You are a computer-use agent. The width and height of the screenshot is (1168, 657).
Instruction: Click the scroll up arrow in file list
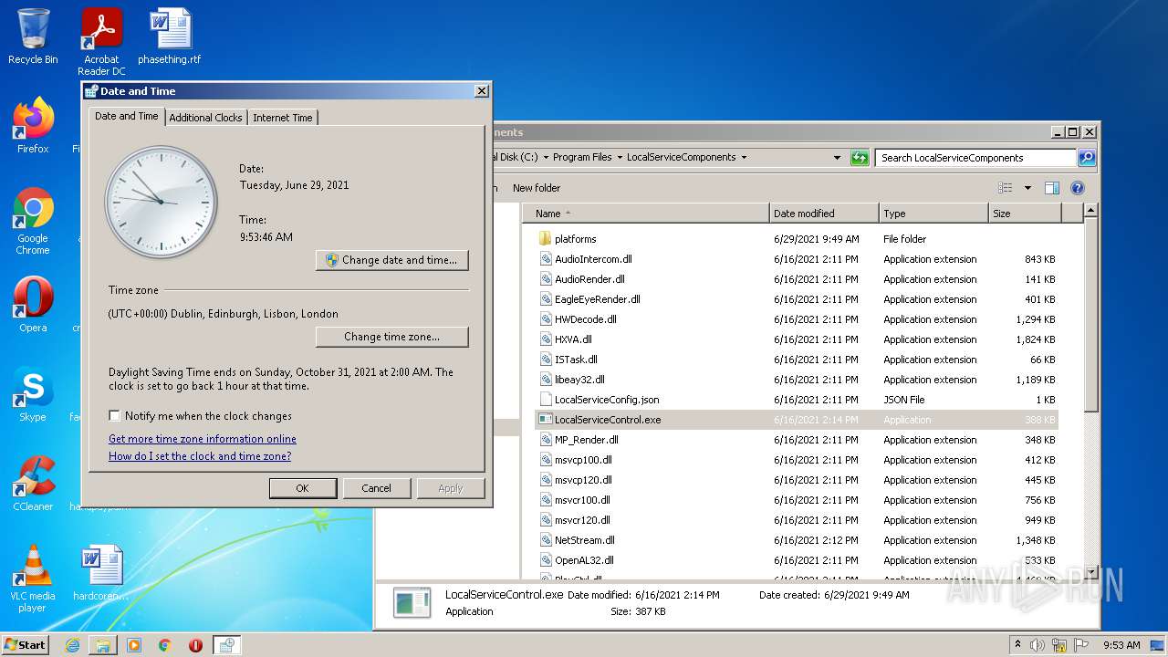pyautogui.click(x=1090, y=211)
